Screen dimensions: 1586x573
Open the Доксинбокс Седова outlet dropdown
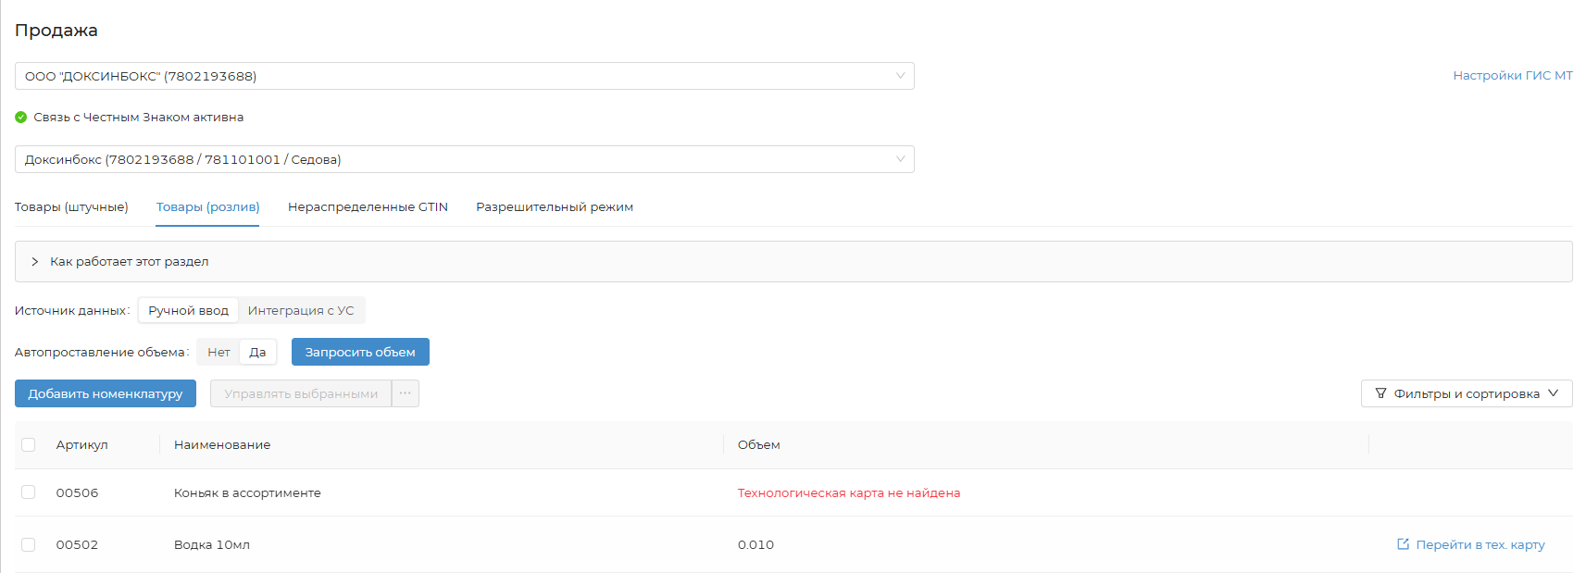464,159
